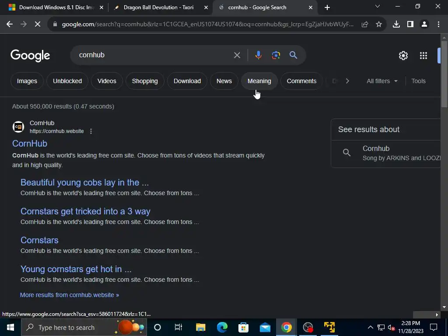Open Chrome downloads icon
The width and height of the screenshot is (448, 336).
pos(396,24)
